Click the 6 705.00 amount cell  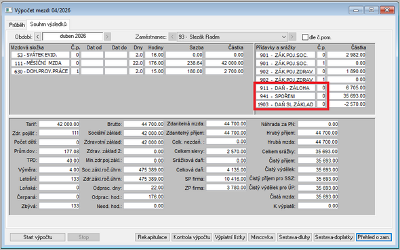(x=347, y=88)
